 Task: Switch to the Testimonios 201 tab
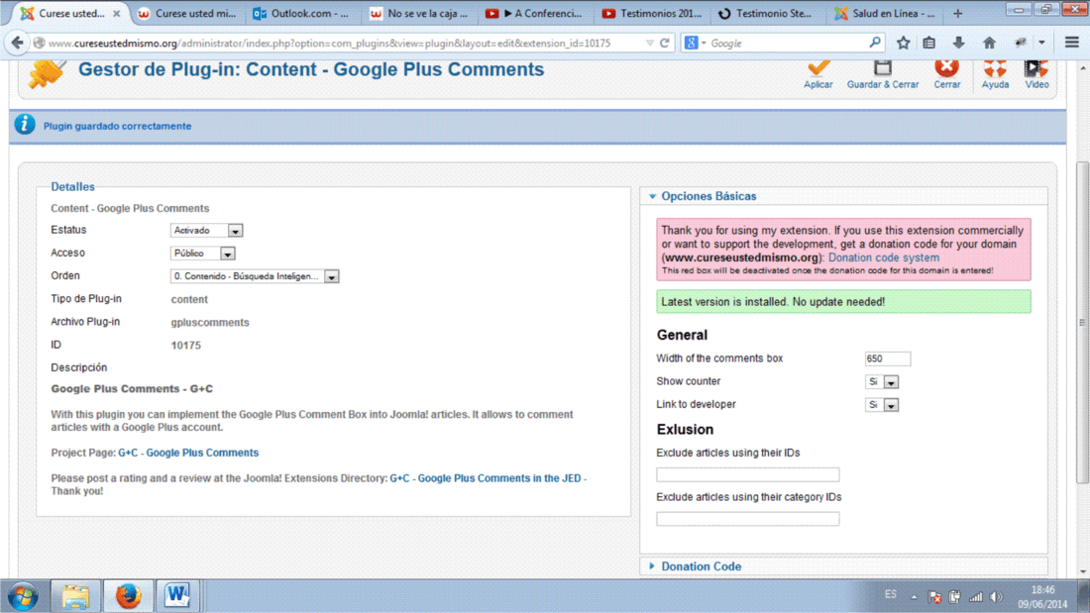651,13
